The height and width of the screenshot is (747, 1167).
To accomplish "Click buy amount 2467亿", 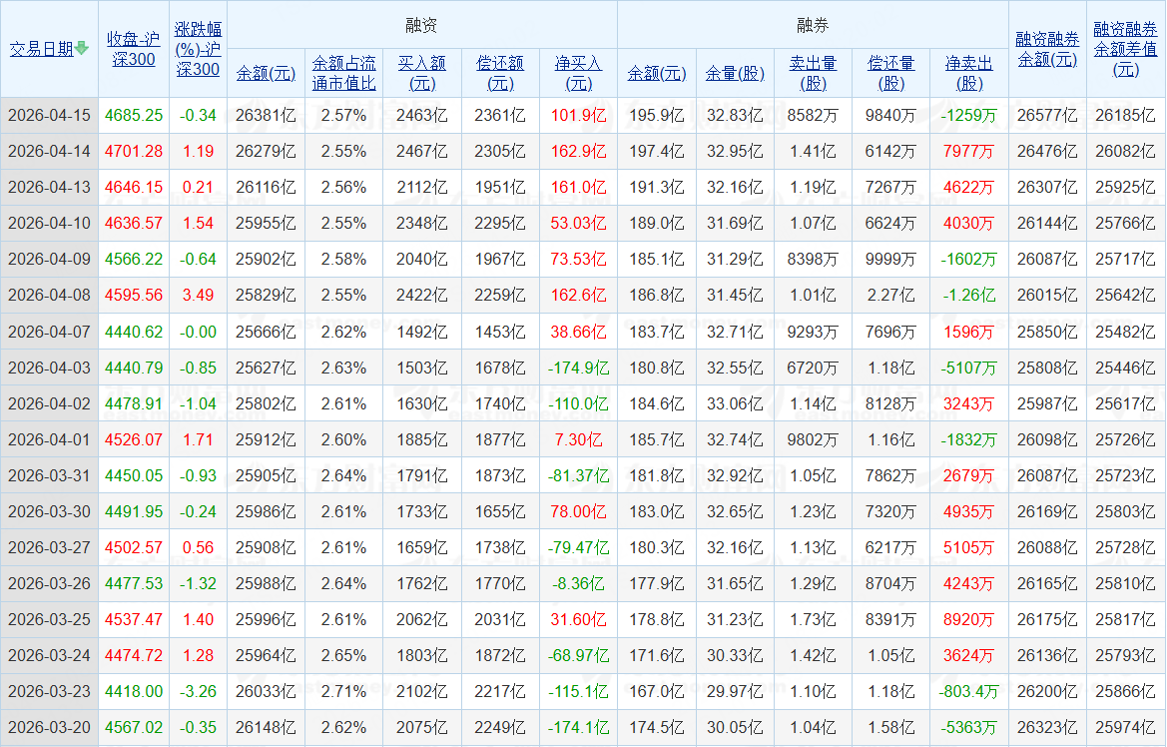I will pos(422,151).
